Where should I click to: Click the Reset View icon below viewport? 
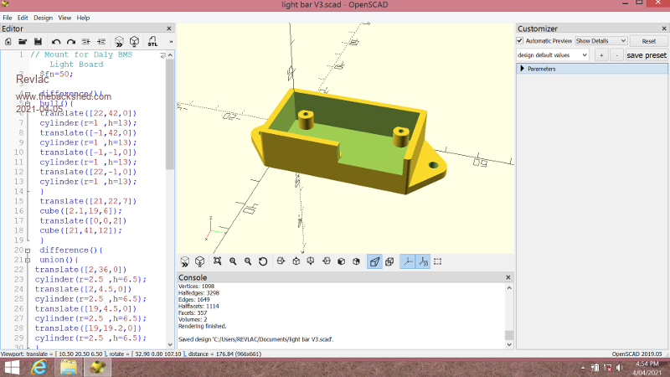tap(263, 261)
